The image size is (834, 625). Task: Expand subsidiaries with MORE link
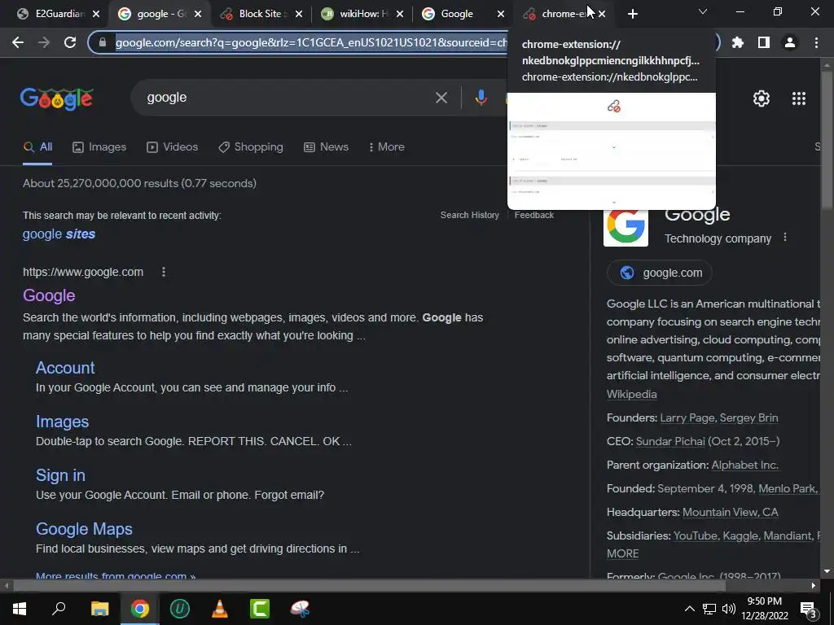[623, 553]
